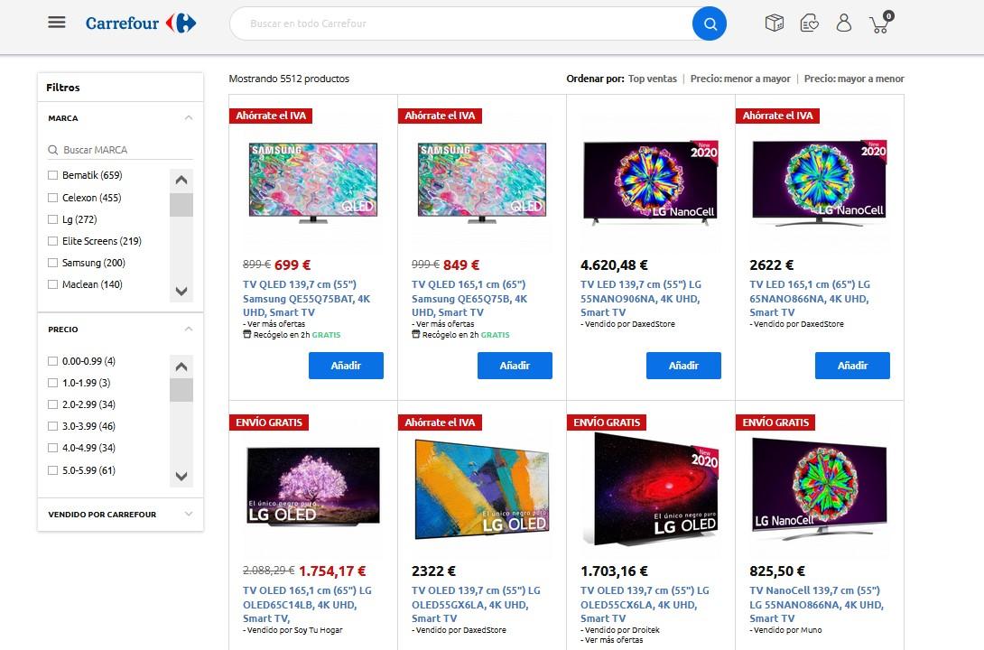Sort products by Top ventas
984x650 pixels.
point(653,79)
